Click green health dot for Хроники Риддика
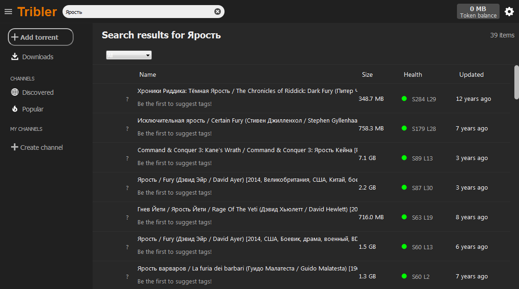Screen dimensions: 519x289 pyautogui.click(x=404, y=98)
